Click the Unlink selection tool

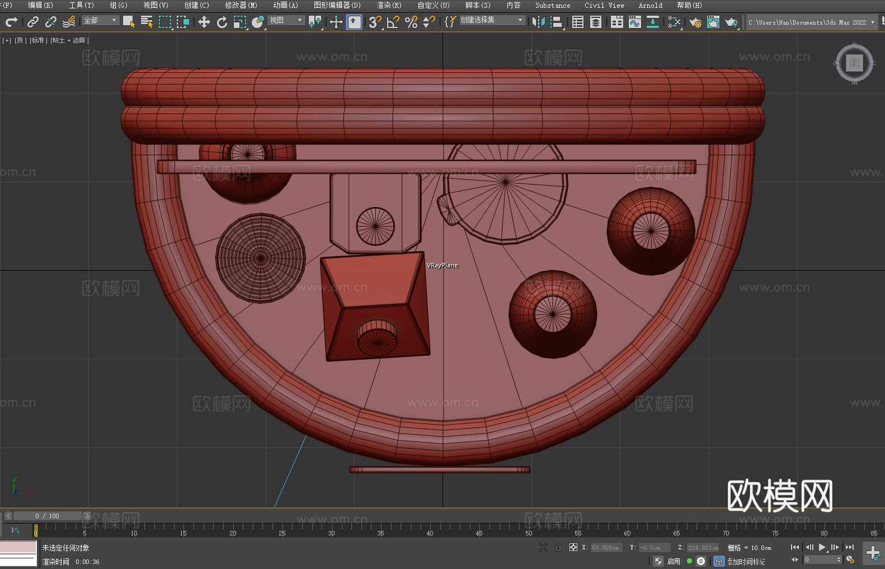(51, 22)
